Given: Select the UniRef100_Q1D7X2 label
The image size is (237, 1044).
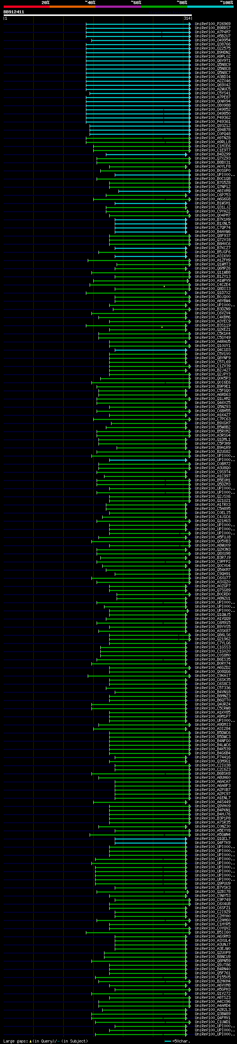Looking at the screenshot, I should point(213,293).
